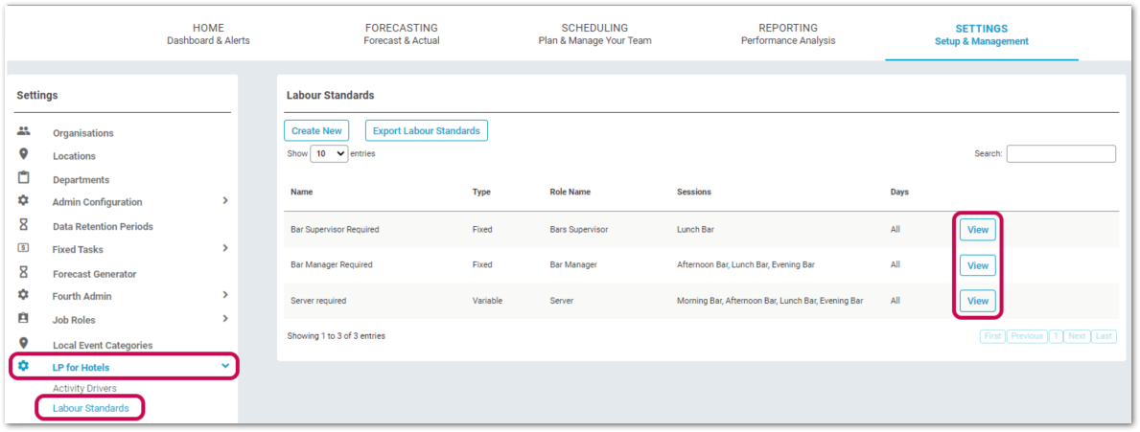Click the LP for Hotels gear icon

tap(23, 366)
